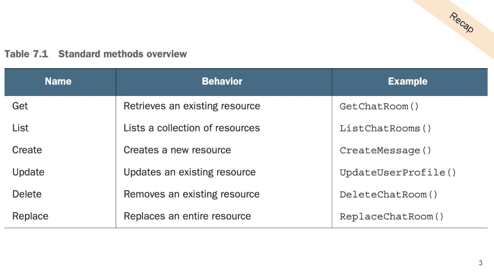
Task: Click the slide page number 3
Action: (x=480, y=263)
